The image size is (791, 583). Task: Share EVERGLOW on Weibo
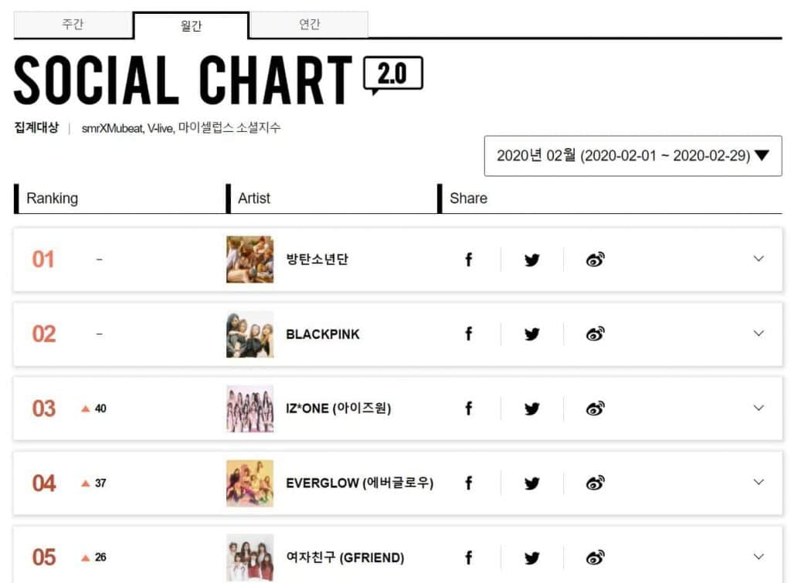pyautogui.click(x=595, y=483)
